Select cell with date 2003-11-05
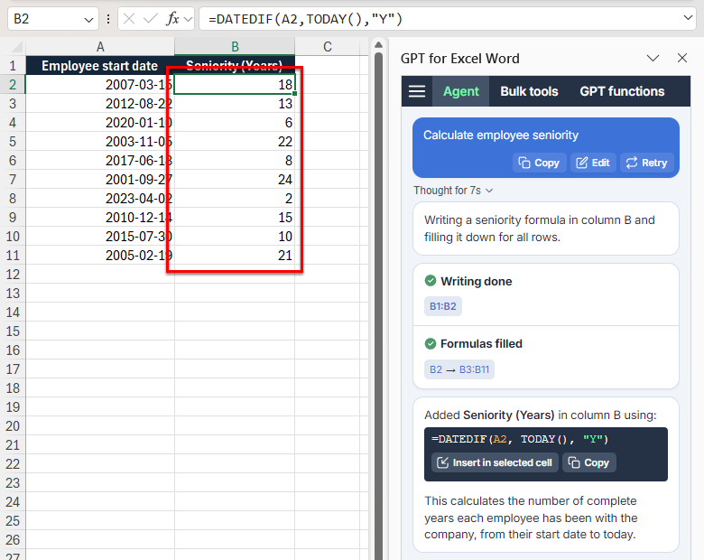 99,142
